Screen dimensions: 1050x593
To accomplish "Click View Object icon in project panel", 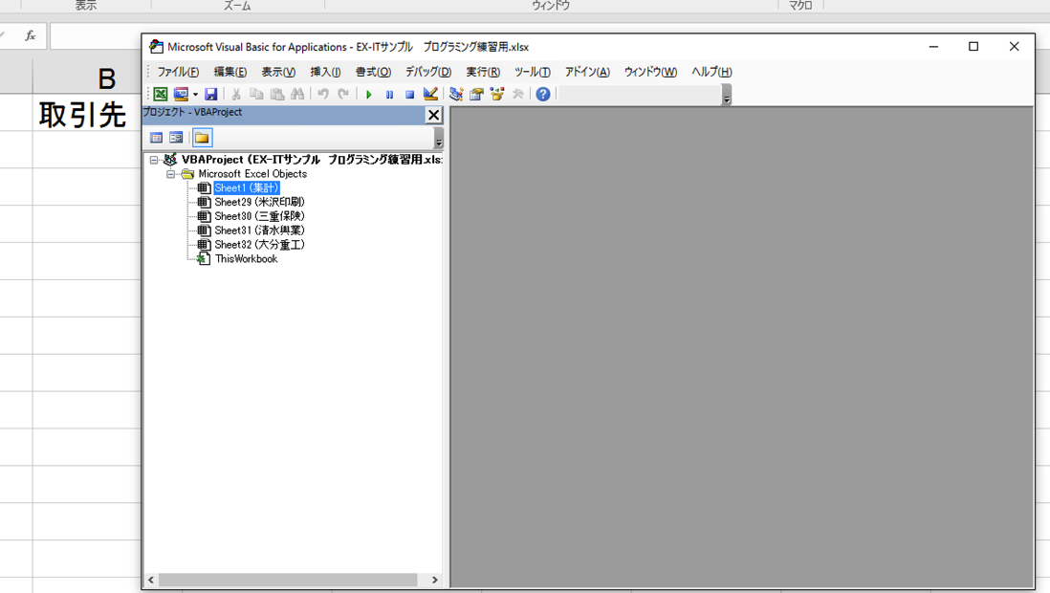I will pyautogui.click(x=176, y=138).
